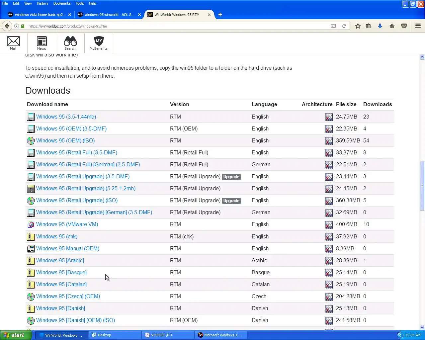Open the Windows 95 (Retail Full) (3.5-DMF) link

coord(77,152)
